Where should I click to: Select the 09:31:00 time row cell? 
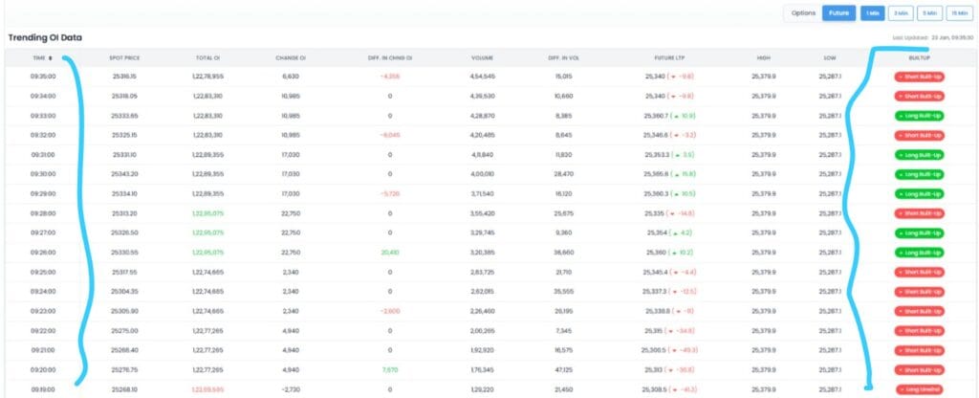(44, 154)
